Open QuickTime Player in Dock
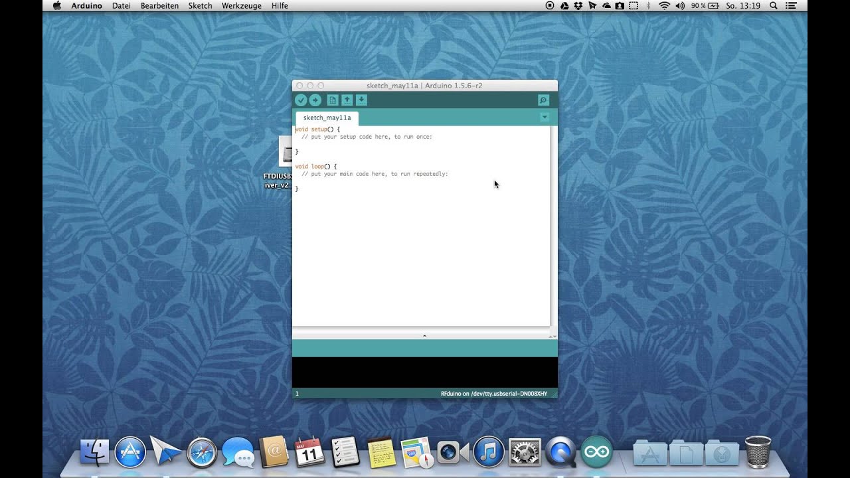850x478 pixels. [x=560, y=452]
